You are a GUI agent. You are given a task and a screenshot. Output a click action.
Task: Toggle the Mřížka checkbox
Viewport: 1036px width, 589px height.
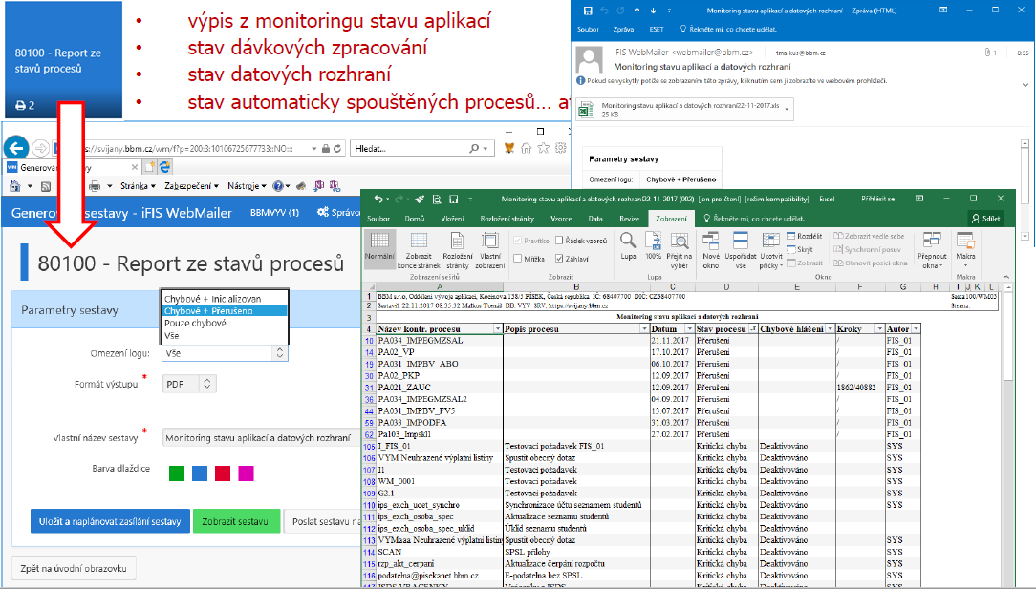pos(518,259)
